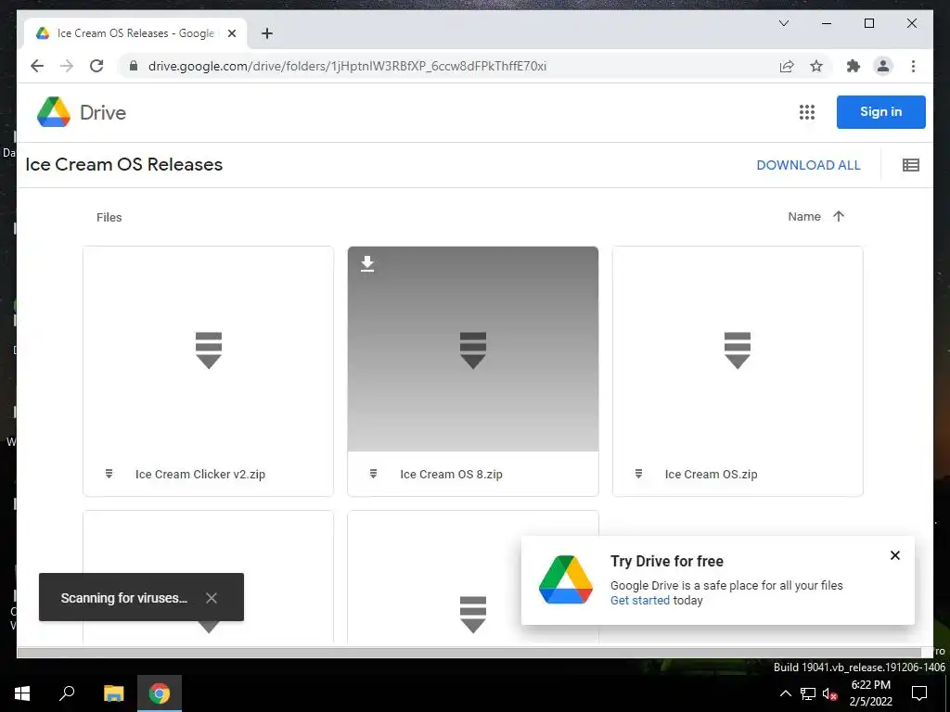950x712 pixels.
Task: Click the muted volume tray icon
Action: (x=830, y=693)
